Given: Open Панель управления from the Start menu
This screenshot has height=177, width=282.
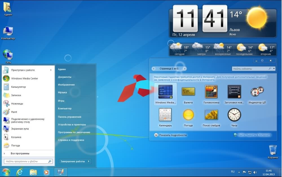Looking at the screenshot, I should (x=69, y=117).
